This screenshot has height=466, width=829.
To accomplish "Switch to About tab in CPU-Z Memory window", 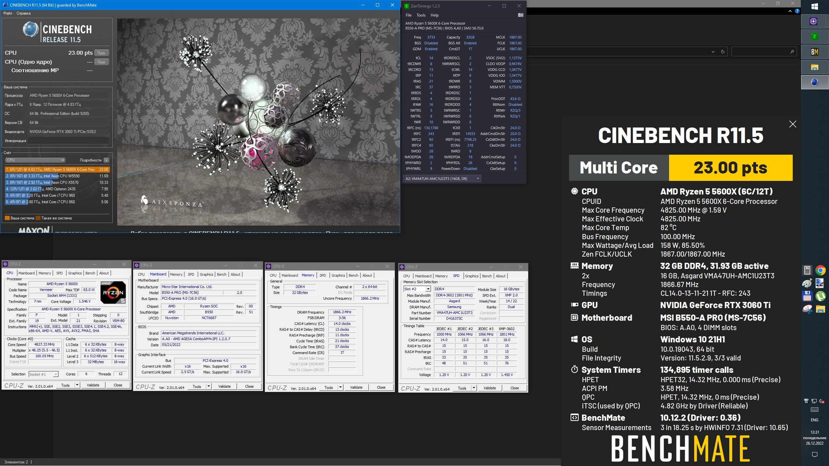I will coord(367,275).
